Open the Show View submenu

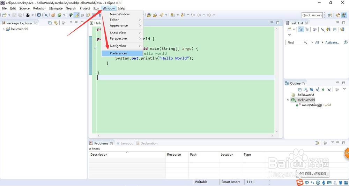coord(122,33)
